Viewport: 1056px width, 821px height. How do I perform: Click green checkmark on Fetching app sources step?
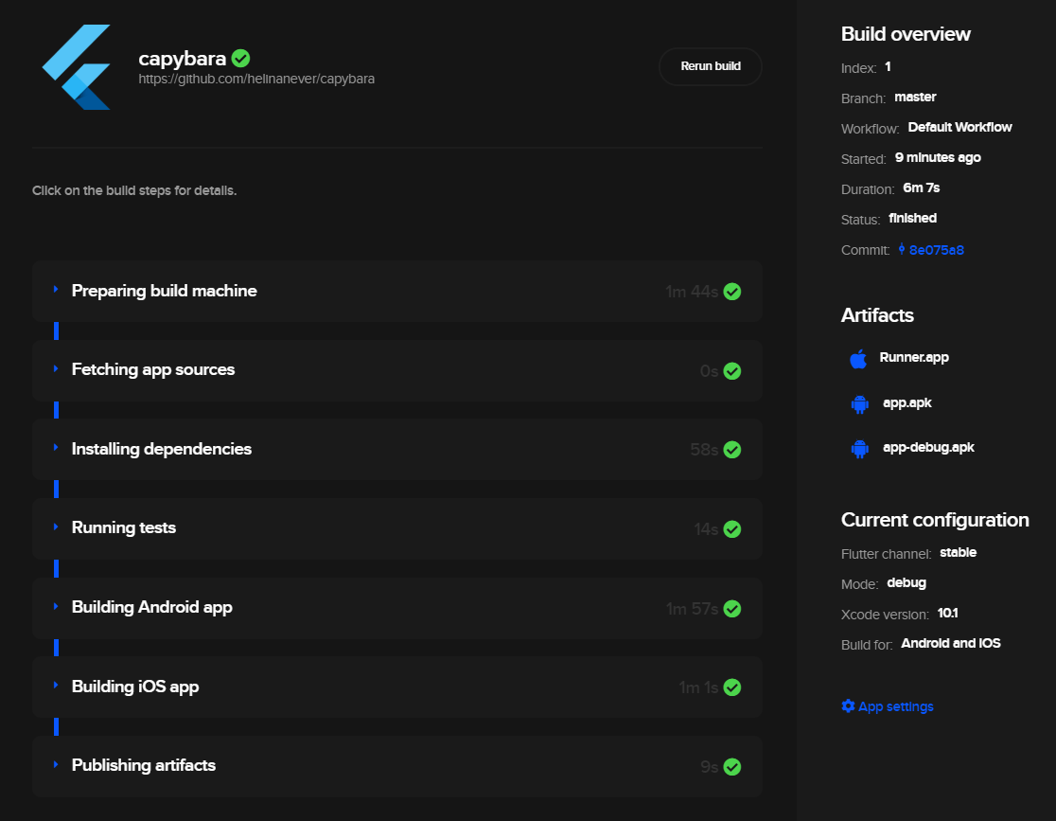[x=732, y=371]
